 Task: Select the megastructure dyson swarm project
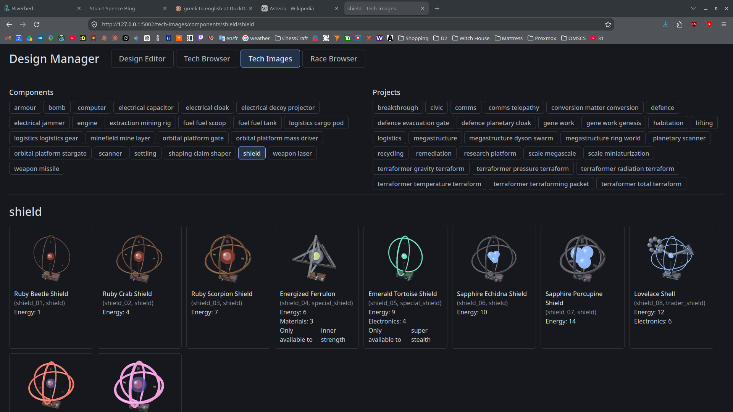(x=511, y=138)
